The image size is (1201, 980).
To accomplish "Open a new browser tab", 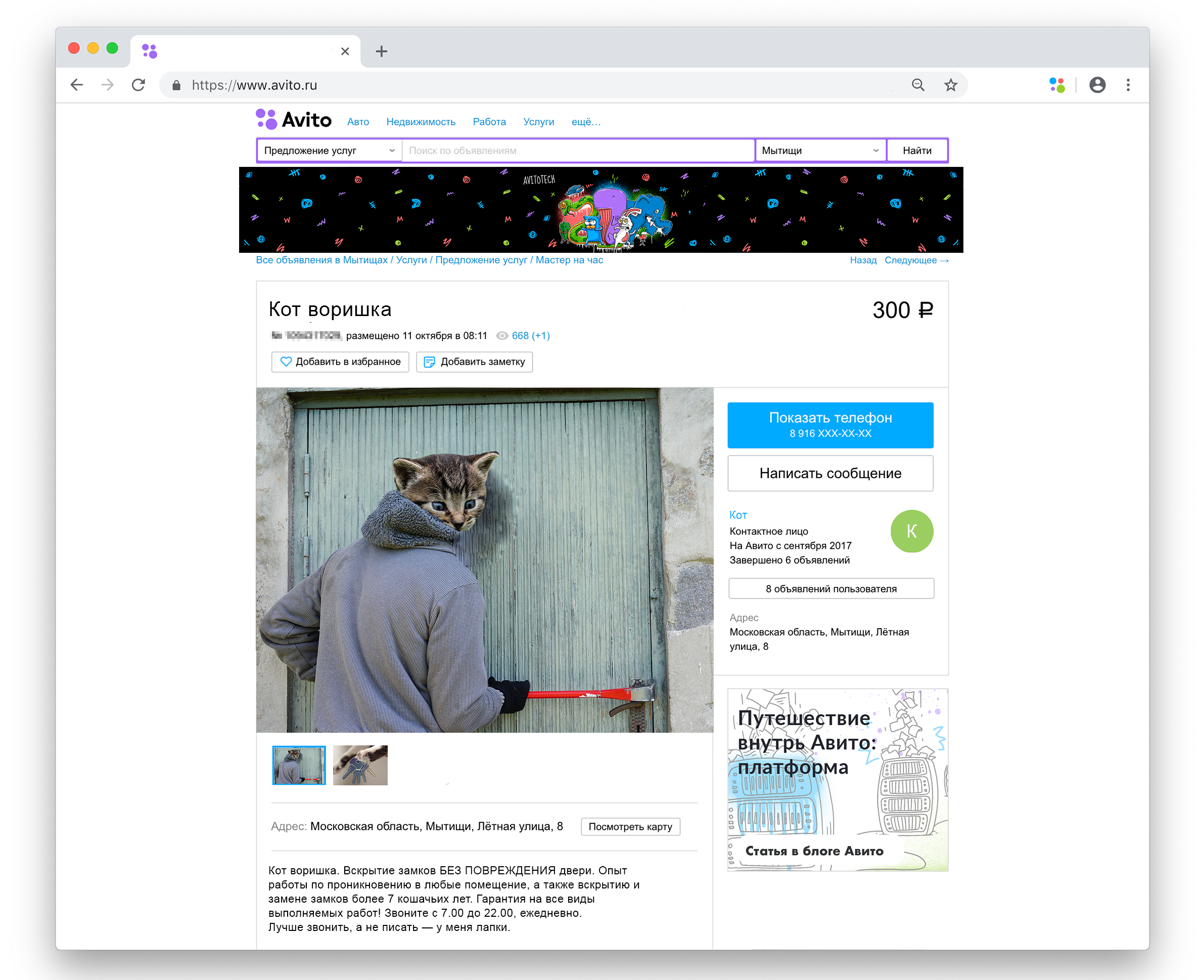I will point(382,52).
